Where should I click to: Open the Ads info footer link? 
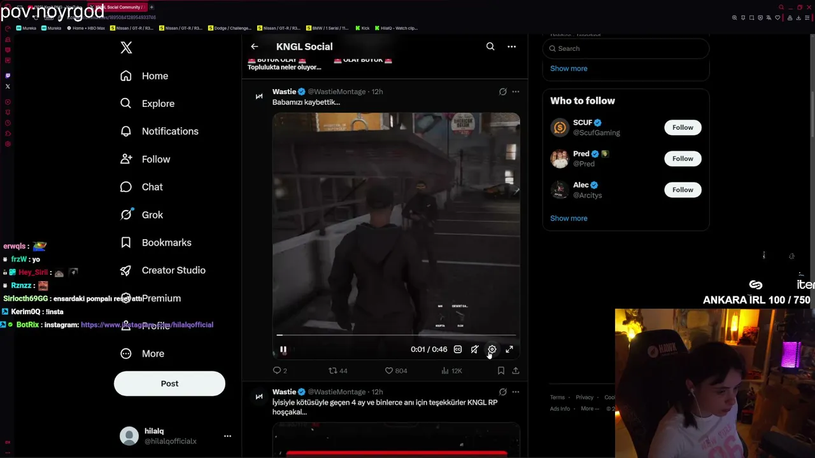coord(560,409)
